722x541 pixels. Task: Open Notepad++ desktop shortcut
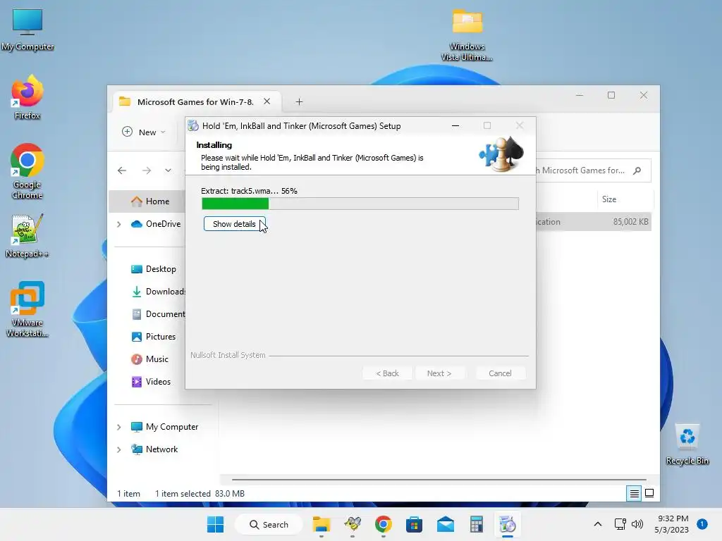coord(27,235)
